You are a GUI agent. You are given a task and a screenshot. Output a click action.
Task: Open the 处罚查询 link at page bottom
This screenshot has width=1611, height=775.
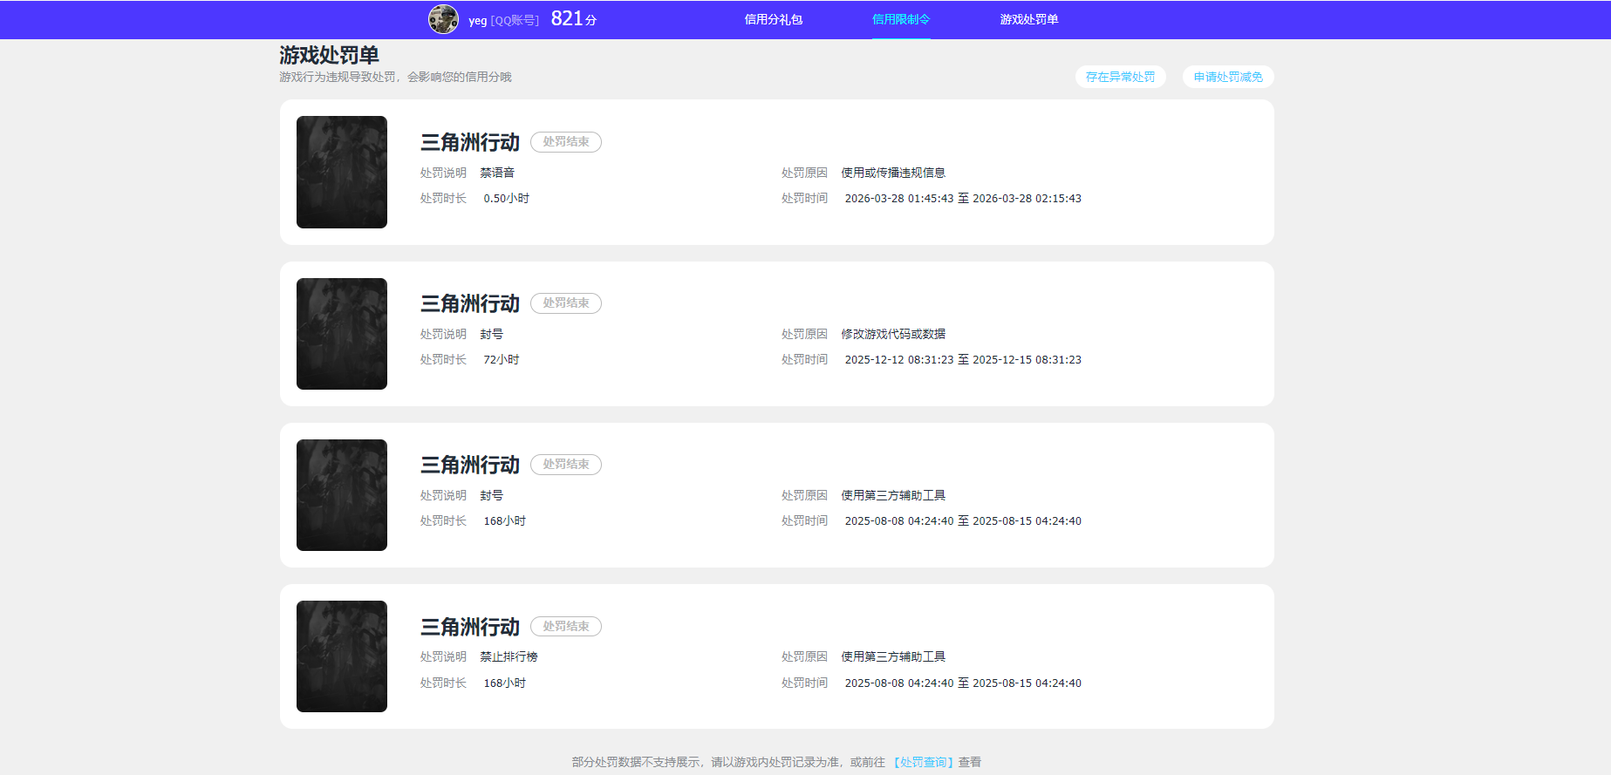click(924, 762)
